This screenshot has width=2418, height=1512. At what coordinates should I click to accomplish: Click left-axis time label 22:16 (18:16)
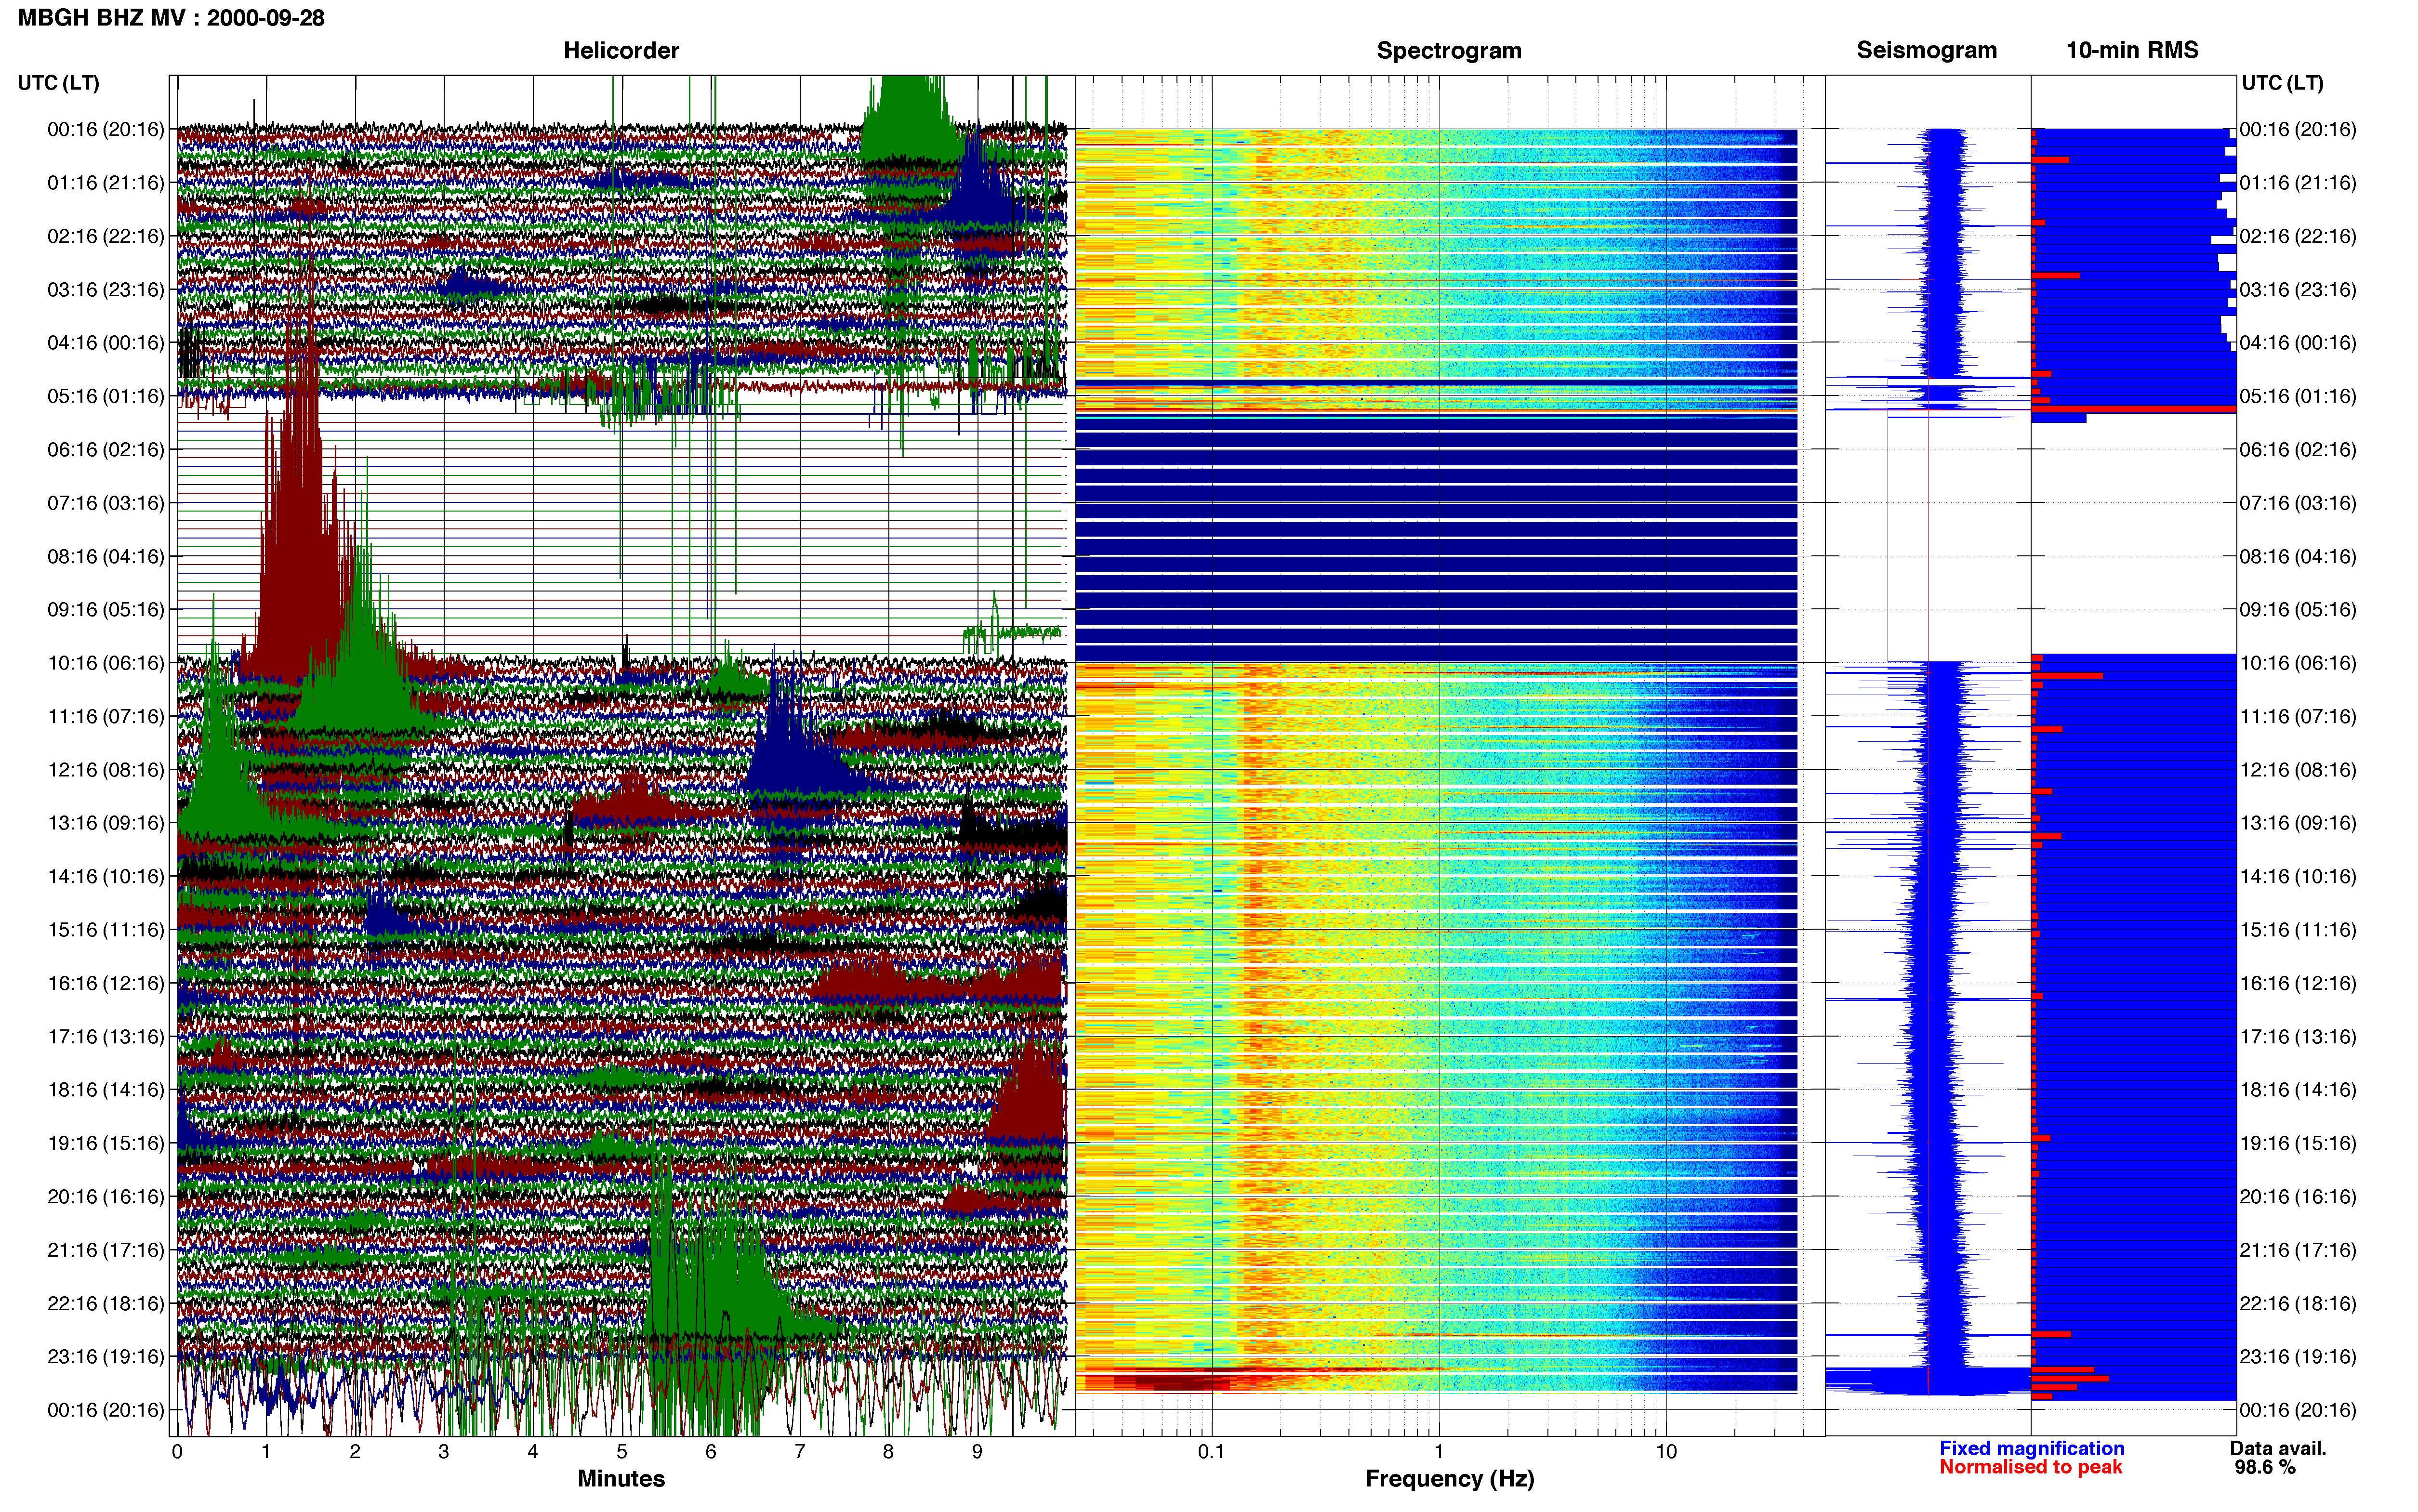[x=106, y=1304]
